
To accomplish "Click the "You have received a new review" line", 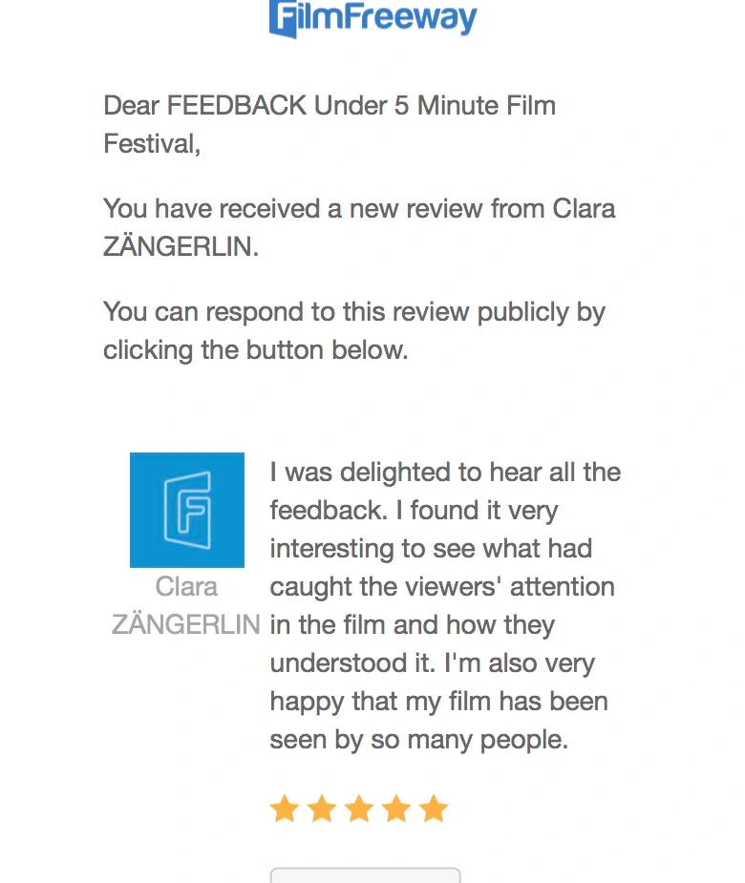I will click(x=359, y=208).
